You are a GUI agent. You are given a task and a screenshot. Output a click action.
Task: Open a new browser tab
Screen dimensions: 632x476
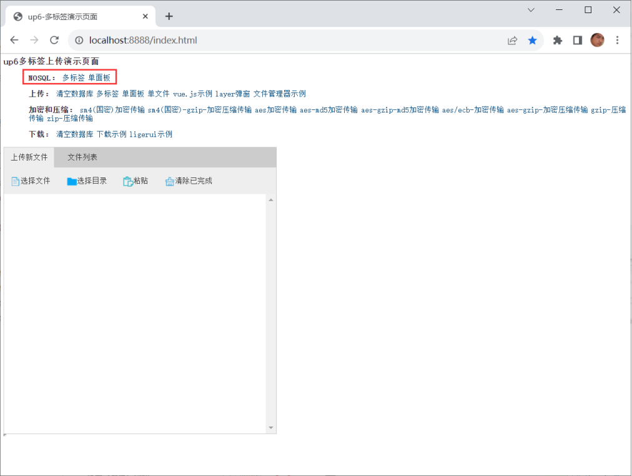(169, 16)
